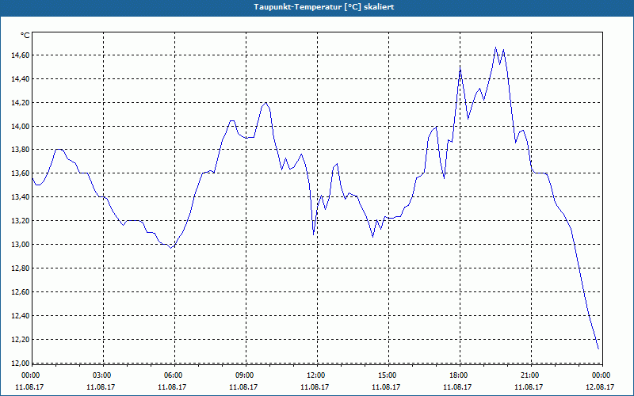Click the °C unit label
The image size is (634, 396).
(25, 36)
